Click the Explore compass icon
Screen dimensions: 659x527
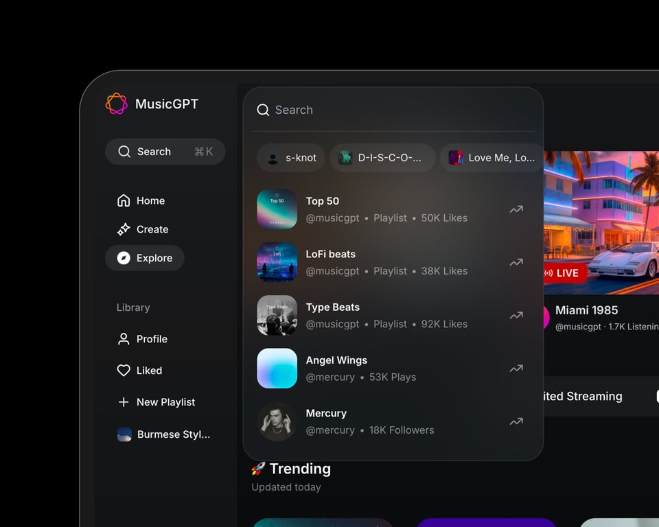[124, 258]
